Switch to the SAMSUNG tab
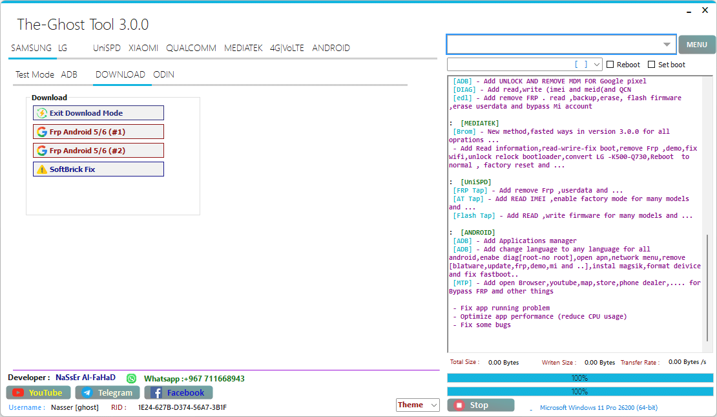 tap(31, 48)
